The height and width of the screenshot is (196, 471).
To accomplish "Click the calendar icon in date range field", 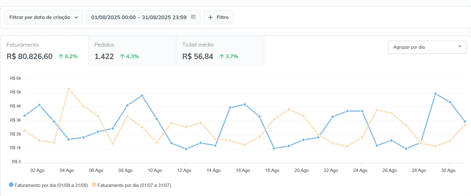I will [x=193, y=17].
